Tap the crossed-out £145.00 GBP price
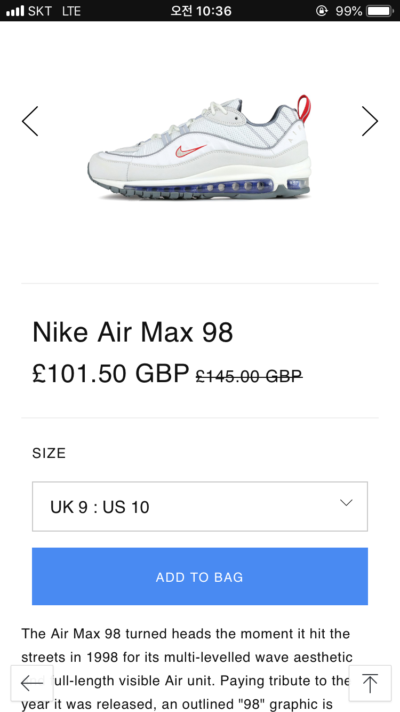 (x=249, y=376)
